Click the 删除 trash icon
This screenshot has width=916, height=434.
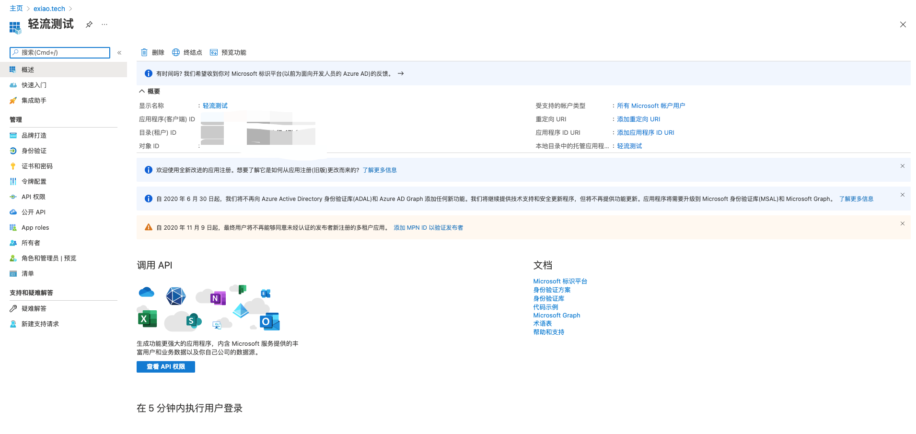click(144, 52)
